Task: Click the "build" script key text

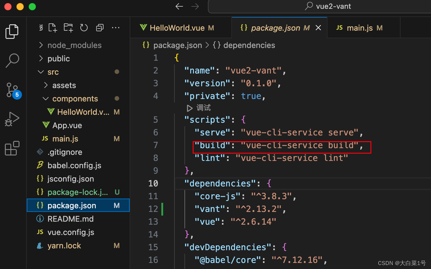Action: 212,145
